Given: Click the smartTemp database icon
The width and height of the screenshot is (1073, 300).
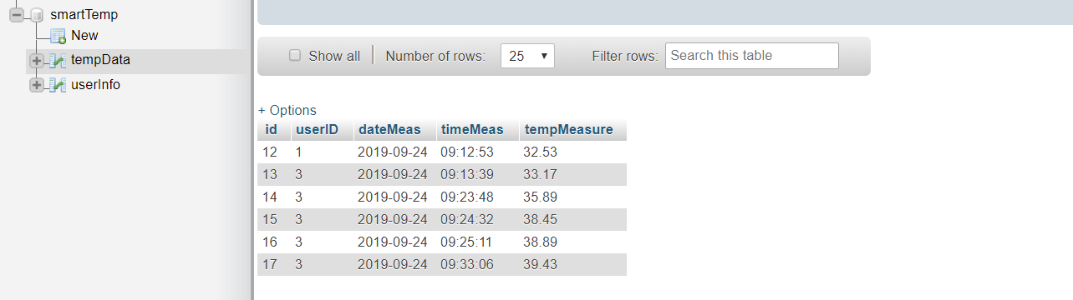Looking at the screenshot, I should point(37,15).
